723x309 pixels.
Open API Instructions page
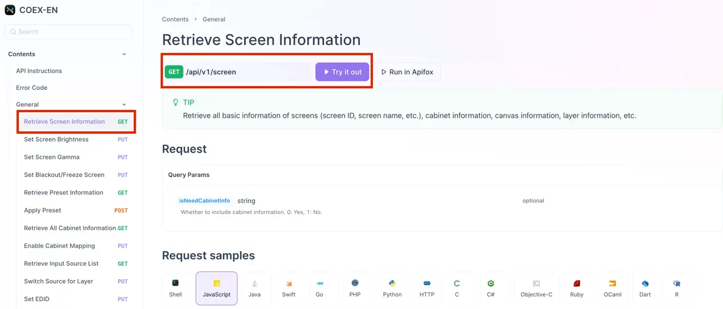tap(39, 71)
